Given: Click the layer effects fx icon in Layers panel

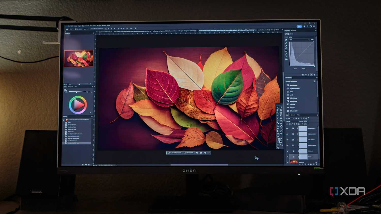Looking at the screenshot, I should [x=303, y=164].
